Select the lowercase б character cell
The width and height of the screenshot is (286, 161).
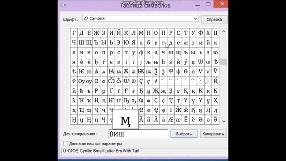pyautogui.click(x=148, y=43)
